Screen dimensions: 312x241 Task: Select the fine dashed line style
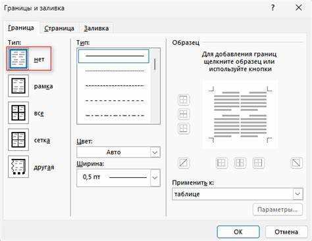coord(114,85)
